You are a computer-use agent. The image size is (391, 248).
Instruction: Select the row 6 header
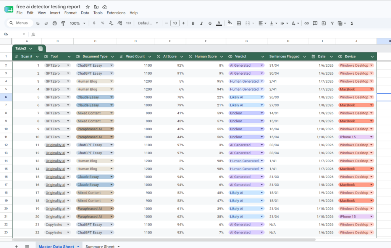point(6,97)
